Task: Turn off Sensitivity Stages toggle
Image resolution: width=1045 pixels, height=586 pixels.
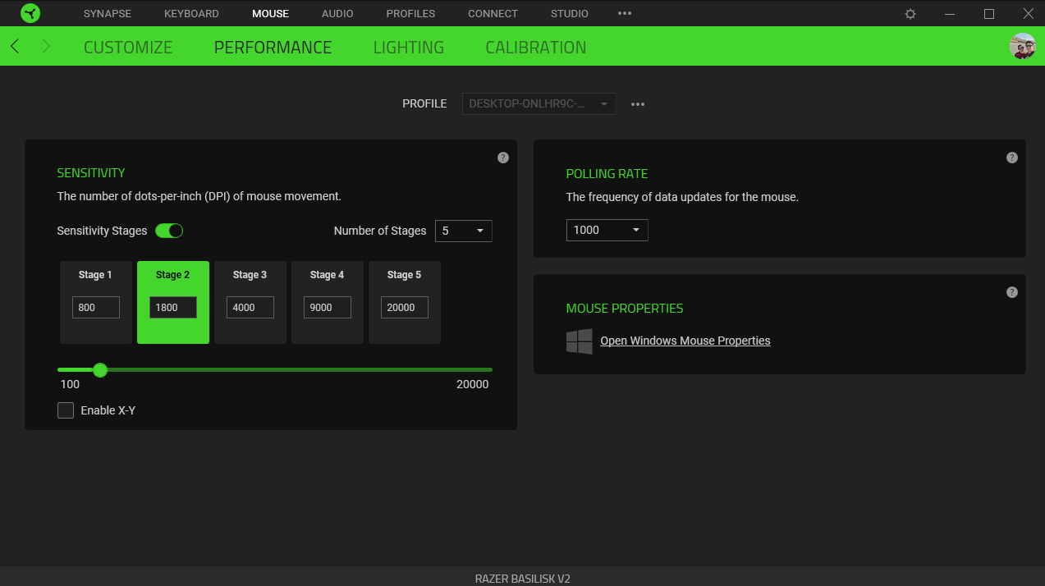Action: pyautogui.click(x=169, y=231)
